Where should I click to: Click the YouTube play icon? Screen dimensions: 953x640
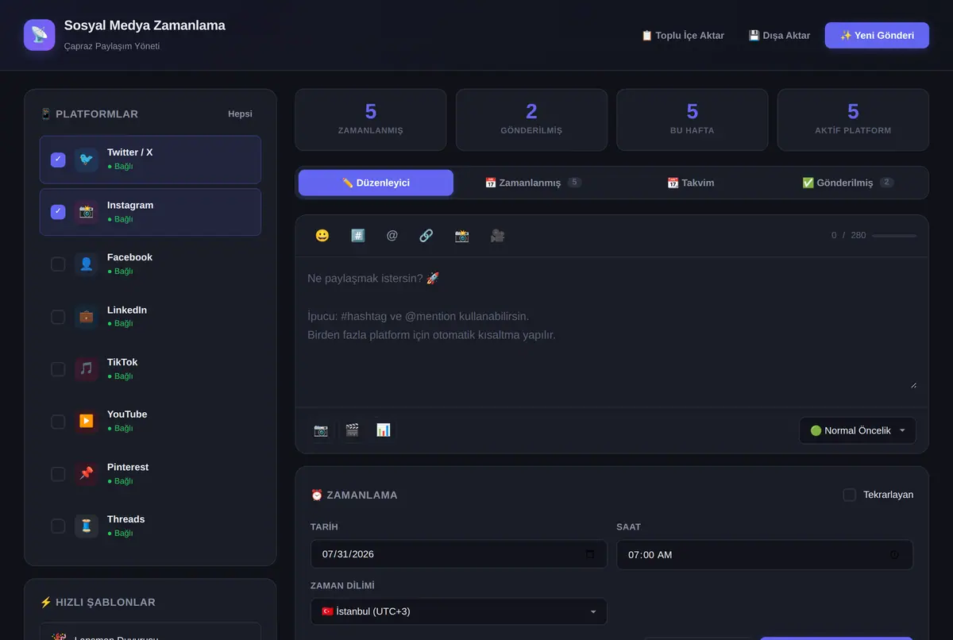click(x=87, y=422)
